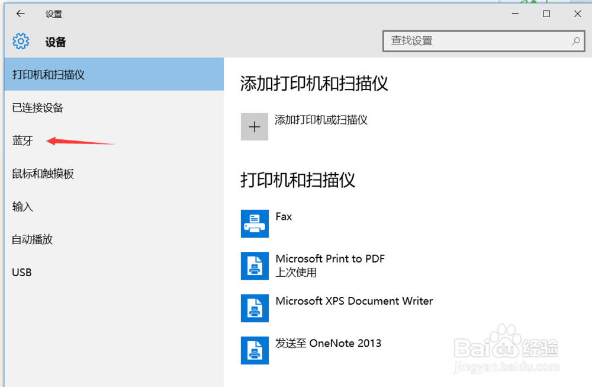
Task: Open the USB settings page
Action: (x=21, y=272)
